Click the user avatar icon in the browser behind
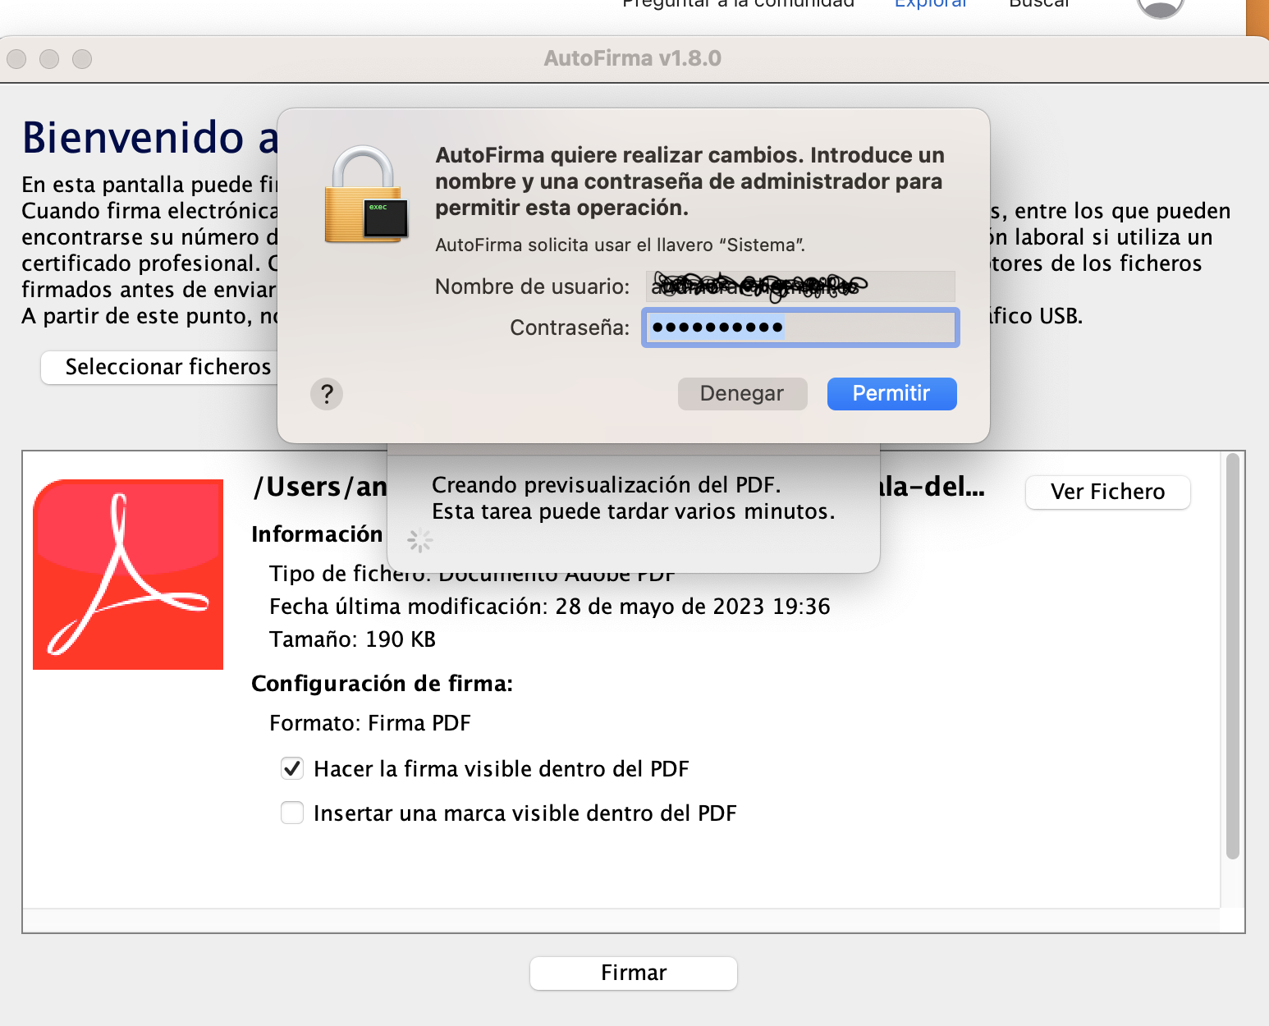Image resolution: width=1269 pixels, height=1026 pixels. 1161,7
